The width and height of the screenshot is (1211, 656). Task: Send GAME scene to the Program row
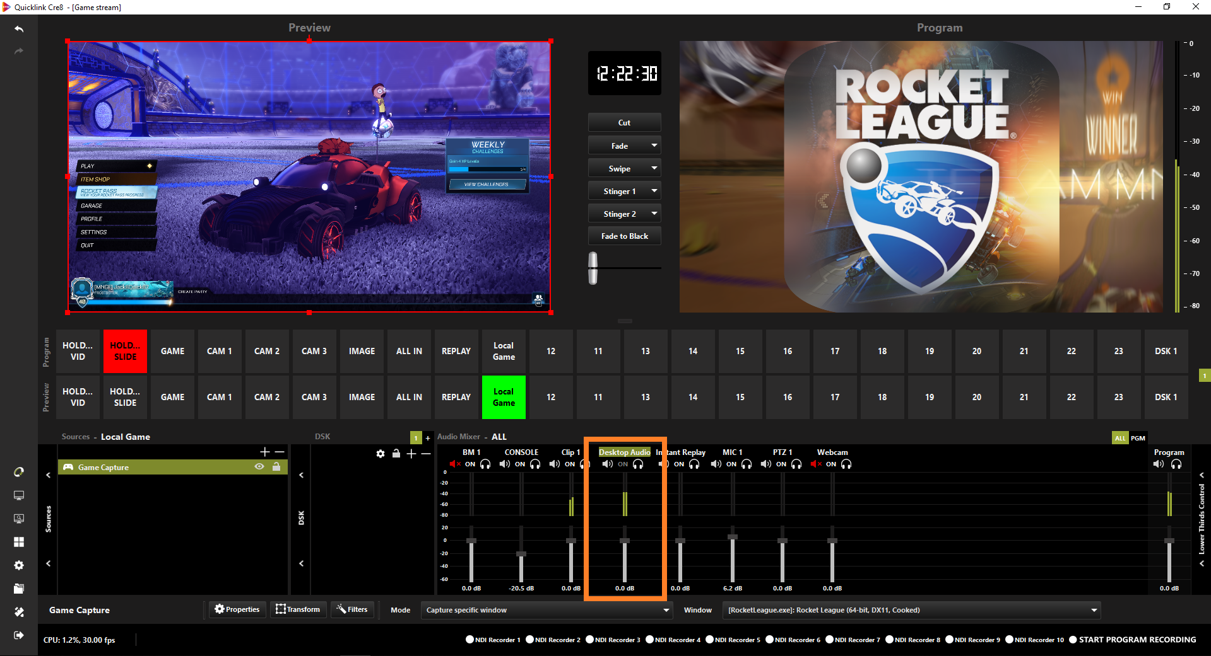[172, 351]
